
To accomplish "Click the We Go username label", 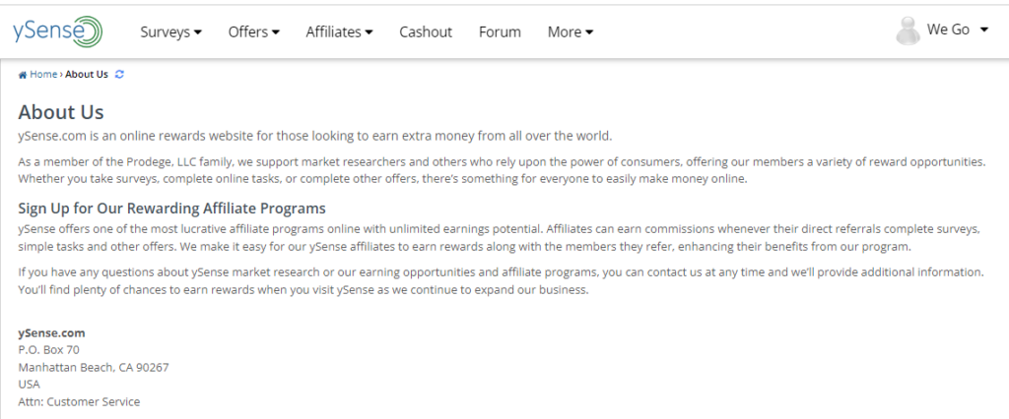I will (948, 30).
